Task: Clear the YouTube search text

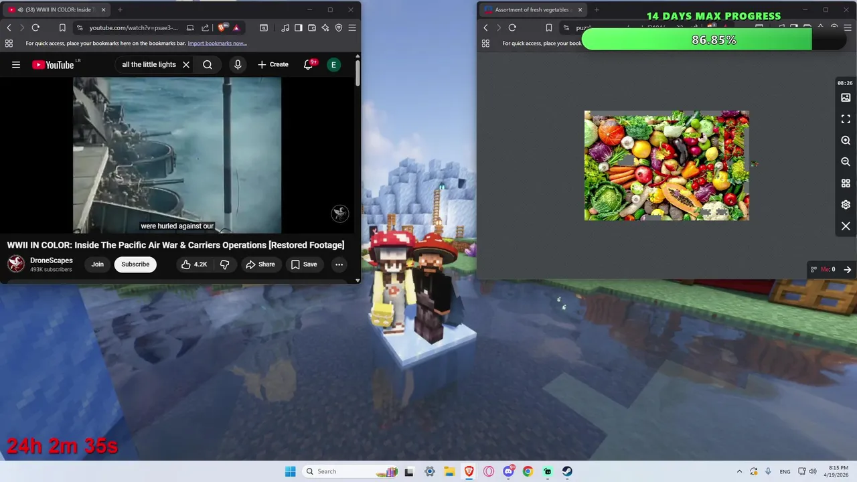Action: pos(186,65)
